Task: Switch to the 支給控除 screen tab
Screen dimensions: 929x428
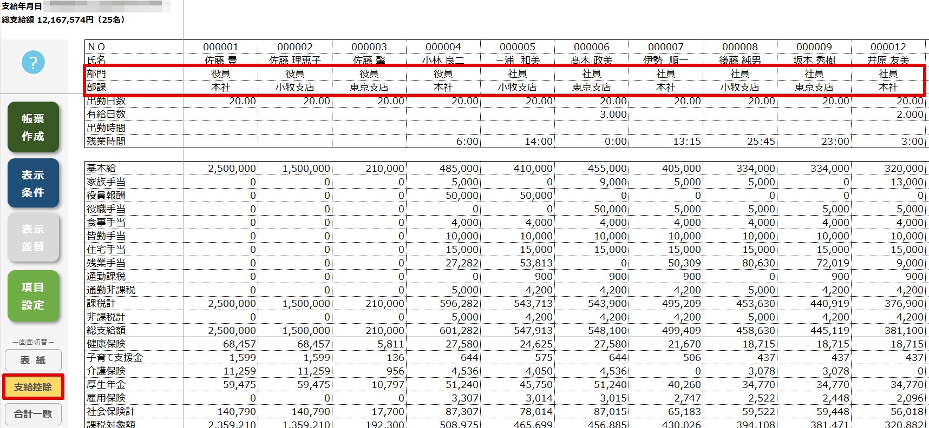Action: pos(33,387)
